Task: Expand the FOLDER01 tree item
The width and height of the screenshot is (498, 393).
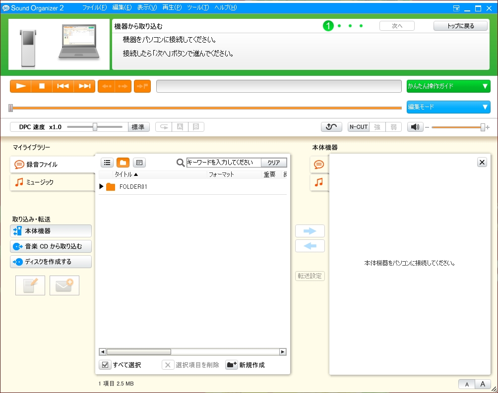Action: (x=101, y=187)
